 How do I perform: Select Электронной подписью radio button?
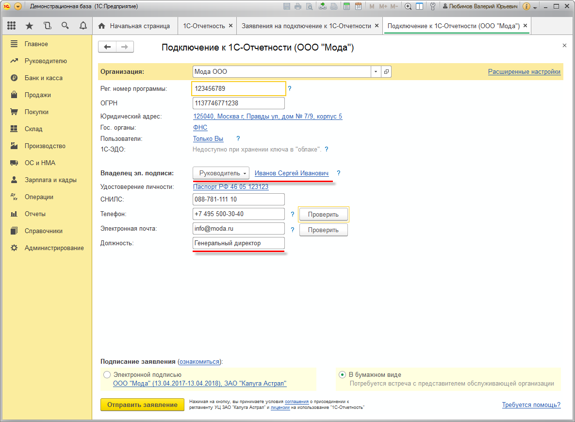click(x=107, y=375)
